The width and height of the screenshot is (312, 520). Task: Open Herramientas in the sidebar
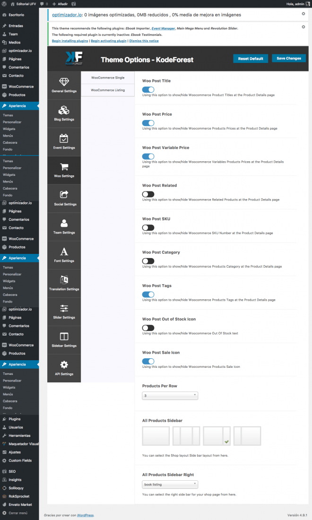coord(19,436)
